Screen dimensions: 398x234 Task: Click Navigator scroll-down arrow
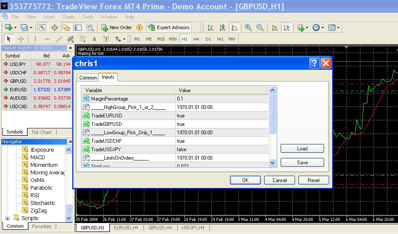(68, 218)
